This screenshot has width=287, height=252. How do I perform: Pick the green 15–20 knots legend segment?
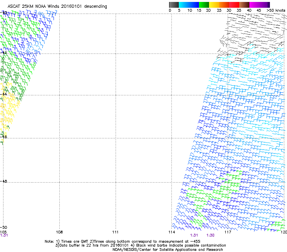204,5
